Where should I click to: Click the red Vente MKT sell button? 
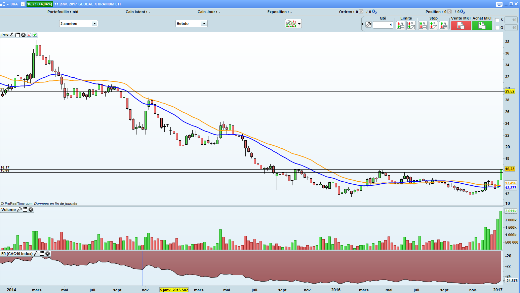461,26
